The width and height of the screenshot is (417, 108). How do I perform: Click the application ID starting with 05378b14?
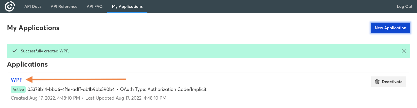[71, 89]
